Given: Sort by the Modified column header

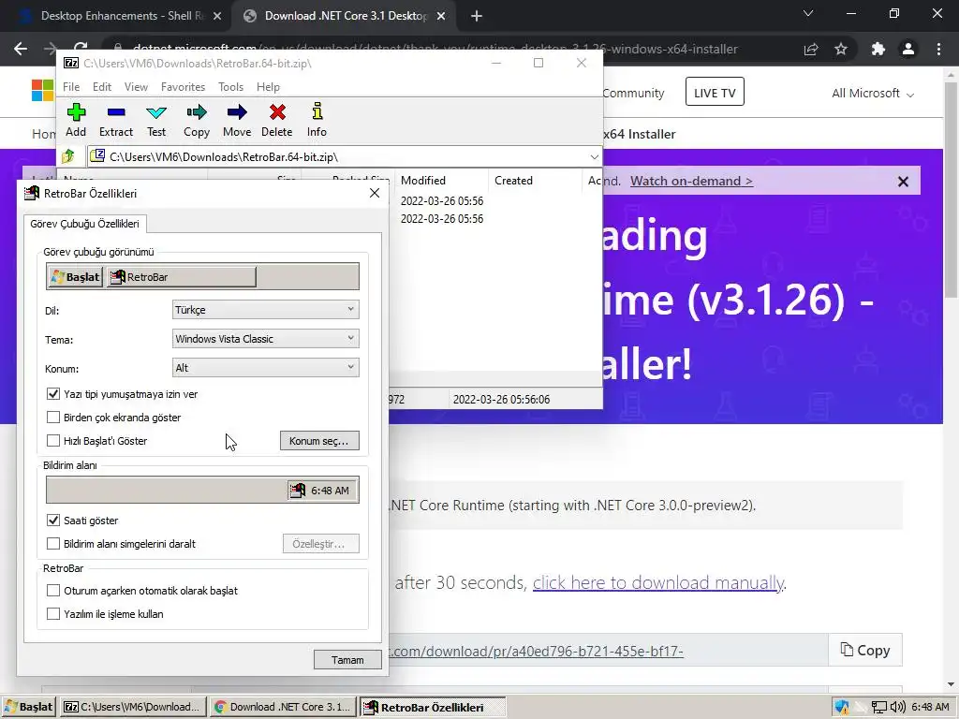Looking at the screenshot, I should 442,181.
